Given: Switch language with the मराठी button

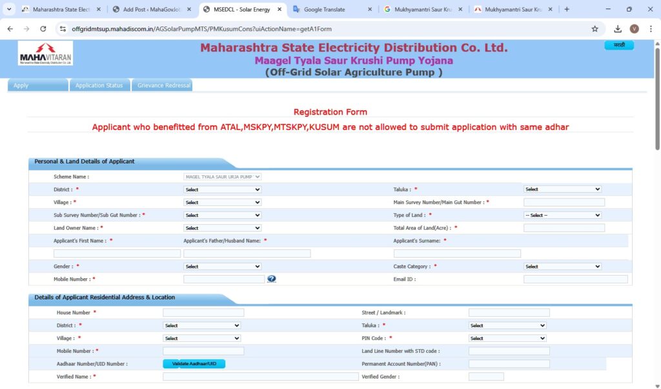Looking at the screenshot, I should point(618,45).
